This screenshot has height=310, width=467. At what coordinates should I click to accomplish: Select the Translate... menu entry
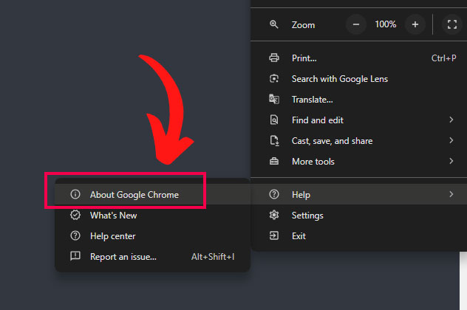(359, 100)
